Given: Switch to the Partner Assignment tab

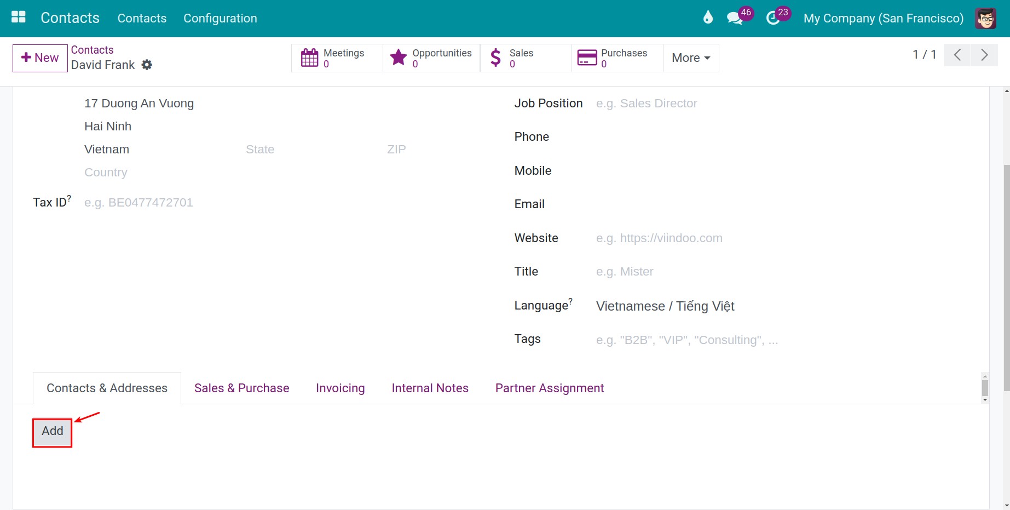Looking at the screenshot, I should 550,388.
